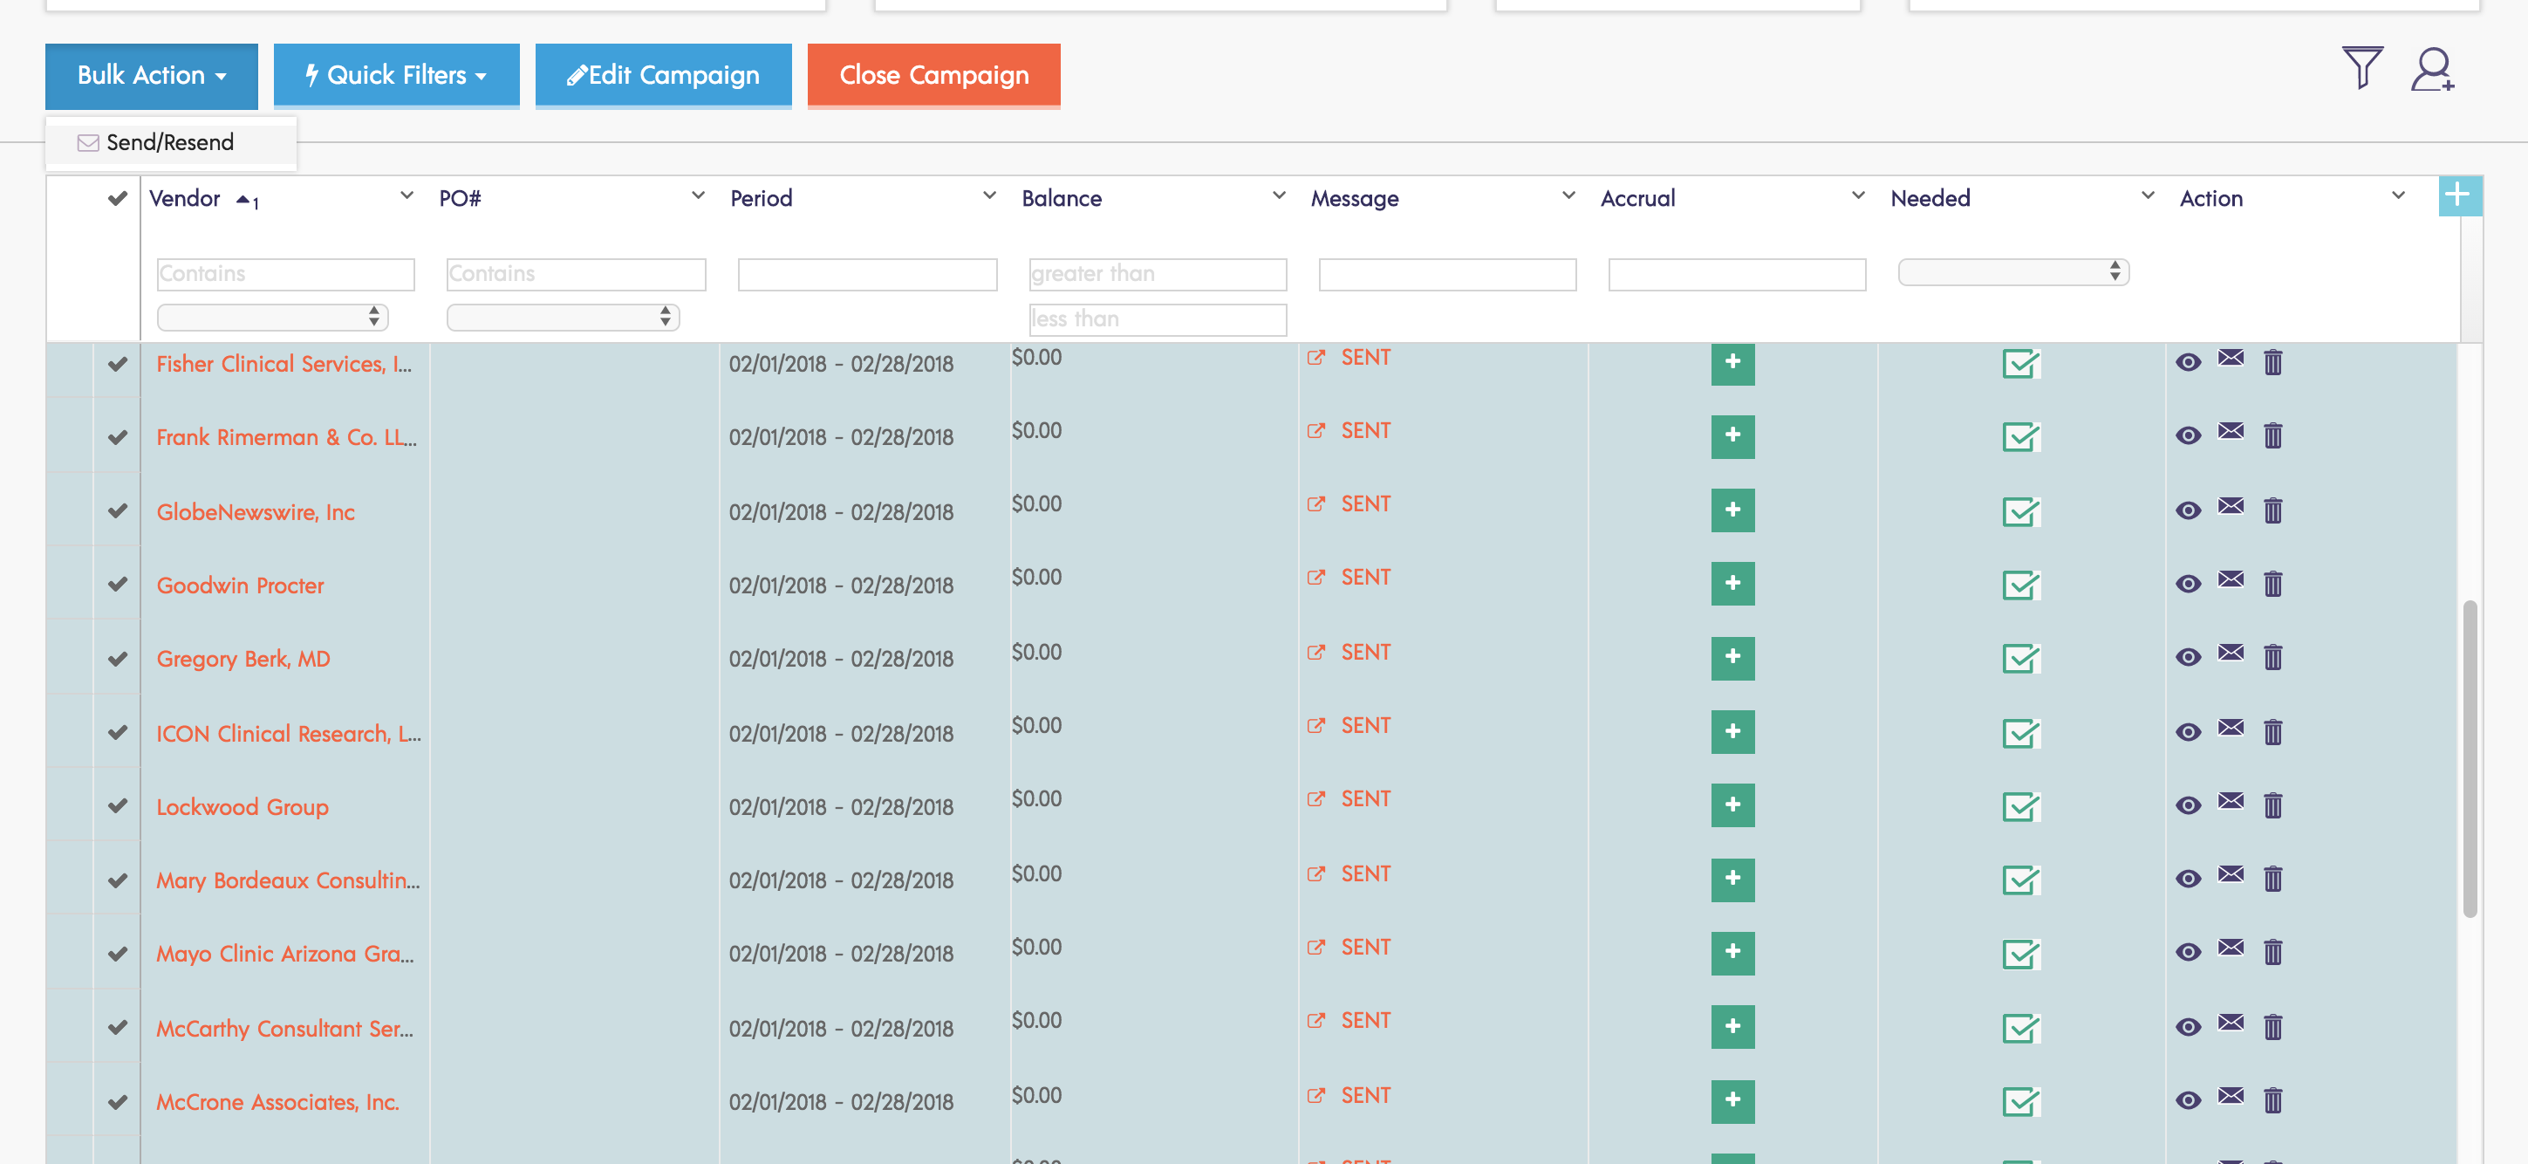This screenshot has width=2528, height=1164.
Task: Uncheck the Frank Rimerman row checkbox
Action: [x=118, y=437]
